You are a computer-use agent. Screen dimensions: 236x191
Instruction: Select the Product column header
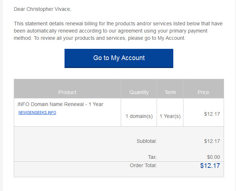coord(67,92)
